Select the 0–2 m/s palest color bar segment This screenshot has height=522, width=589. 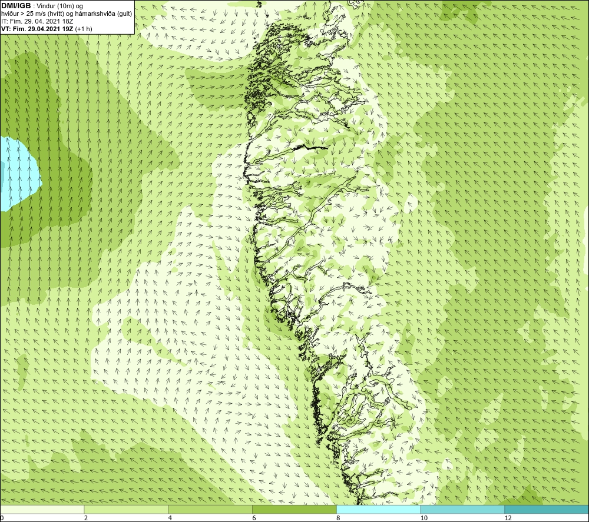coord(42,509)
